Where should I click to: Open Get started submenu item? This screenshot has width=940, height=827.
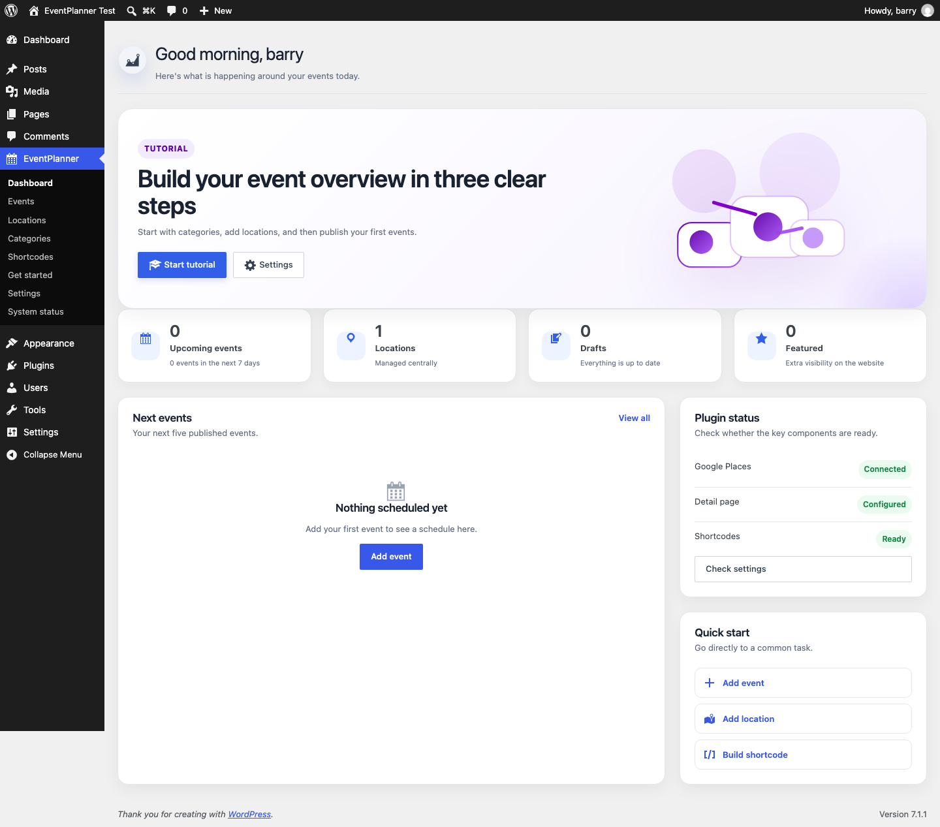click(30, 275)
